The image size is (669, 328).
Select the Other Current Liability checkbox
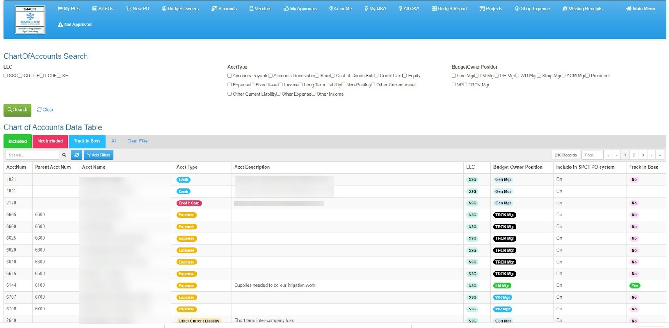click(230, 94)
